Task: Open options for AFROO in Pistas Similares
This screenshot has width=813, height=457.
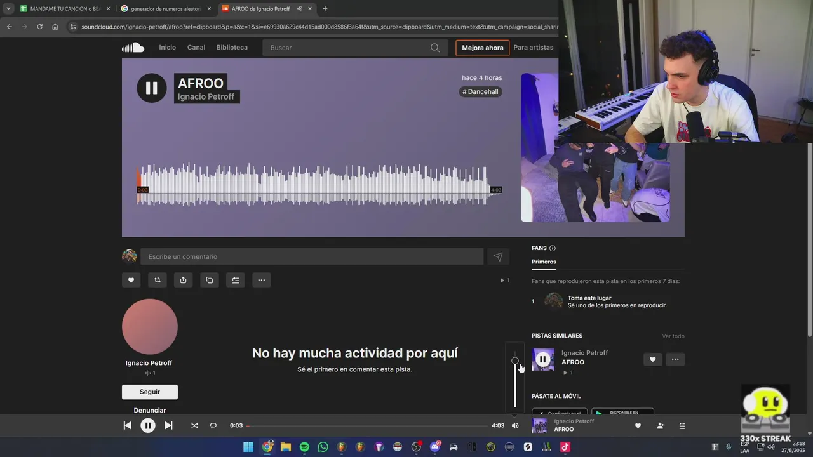Action: click(x=675, y=359)
